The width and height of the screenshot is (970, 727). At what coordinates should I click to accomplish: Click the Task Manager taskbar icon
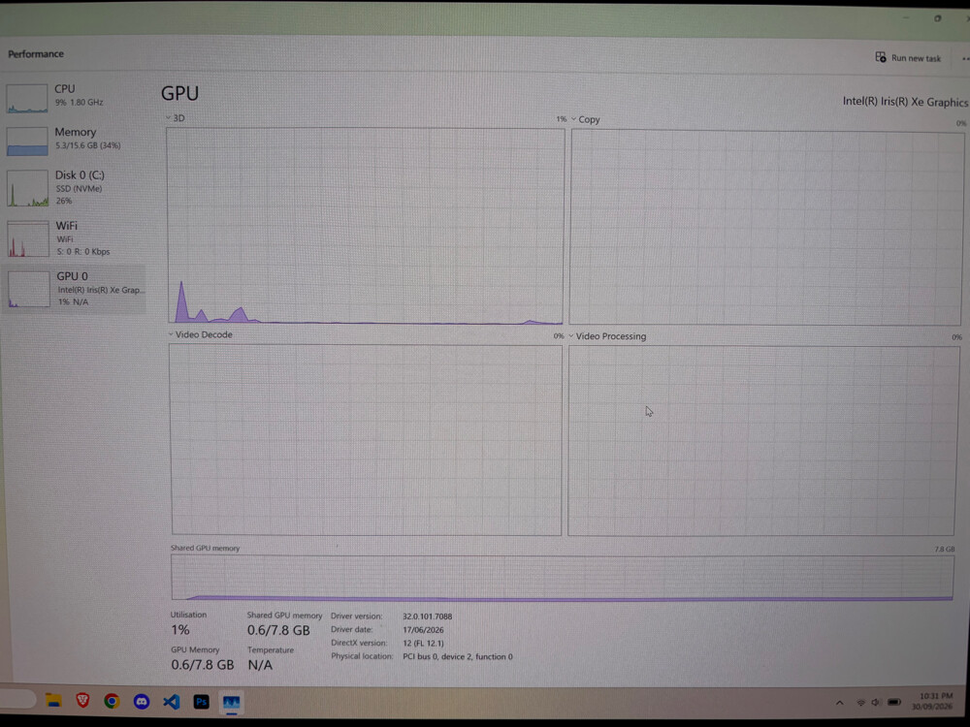232,702
